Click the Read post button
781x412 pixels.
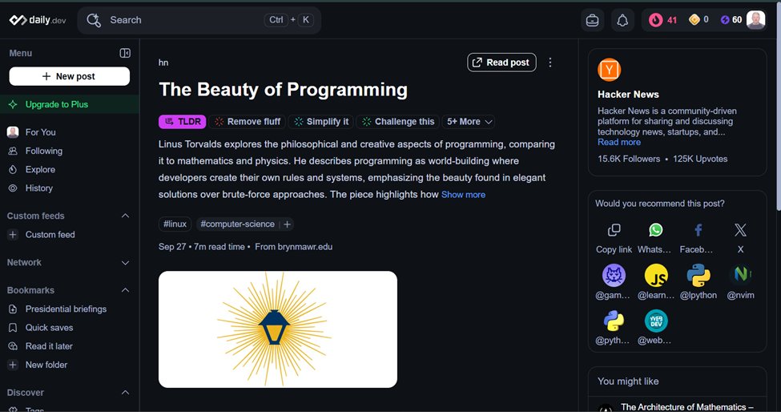coord(501,63)
